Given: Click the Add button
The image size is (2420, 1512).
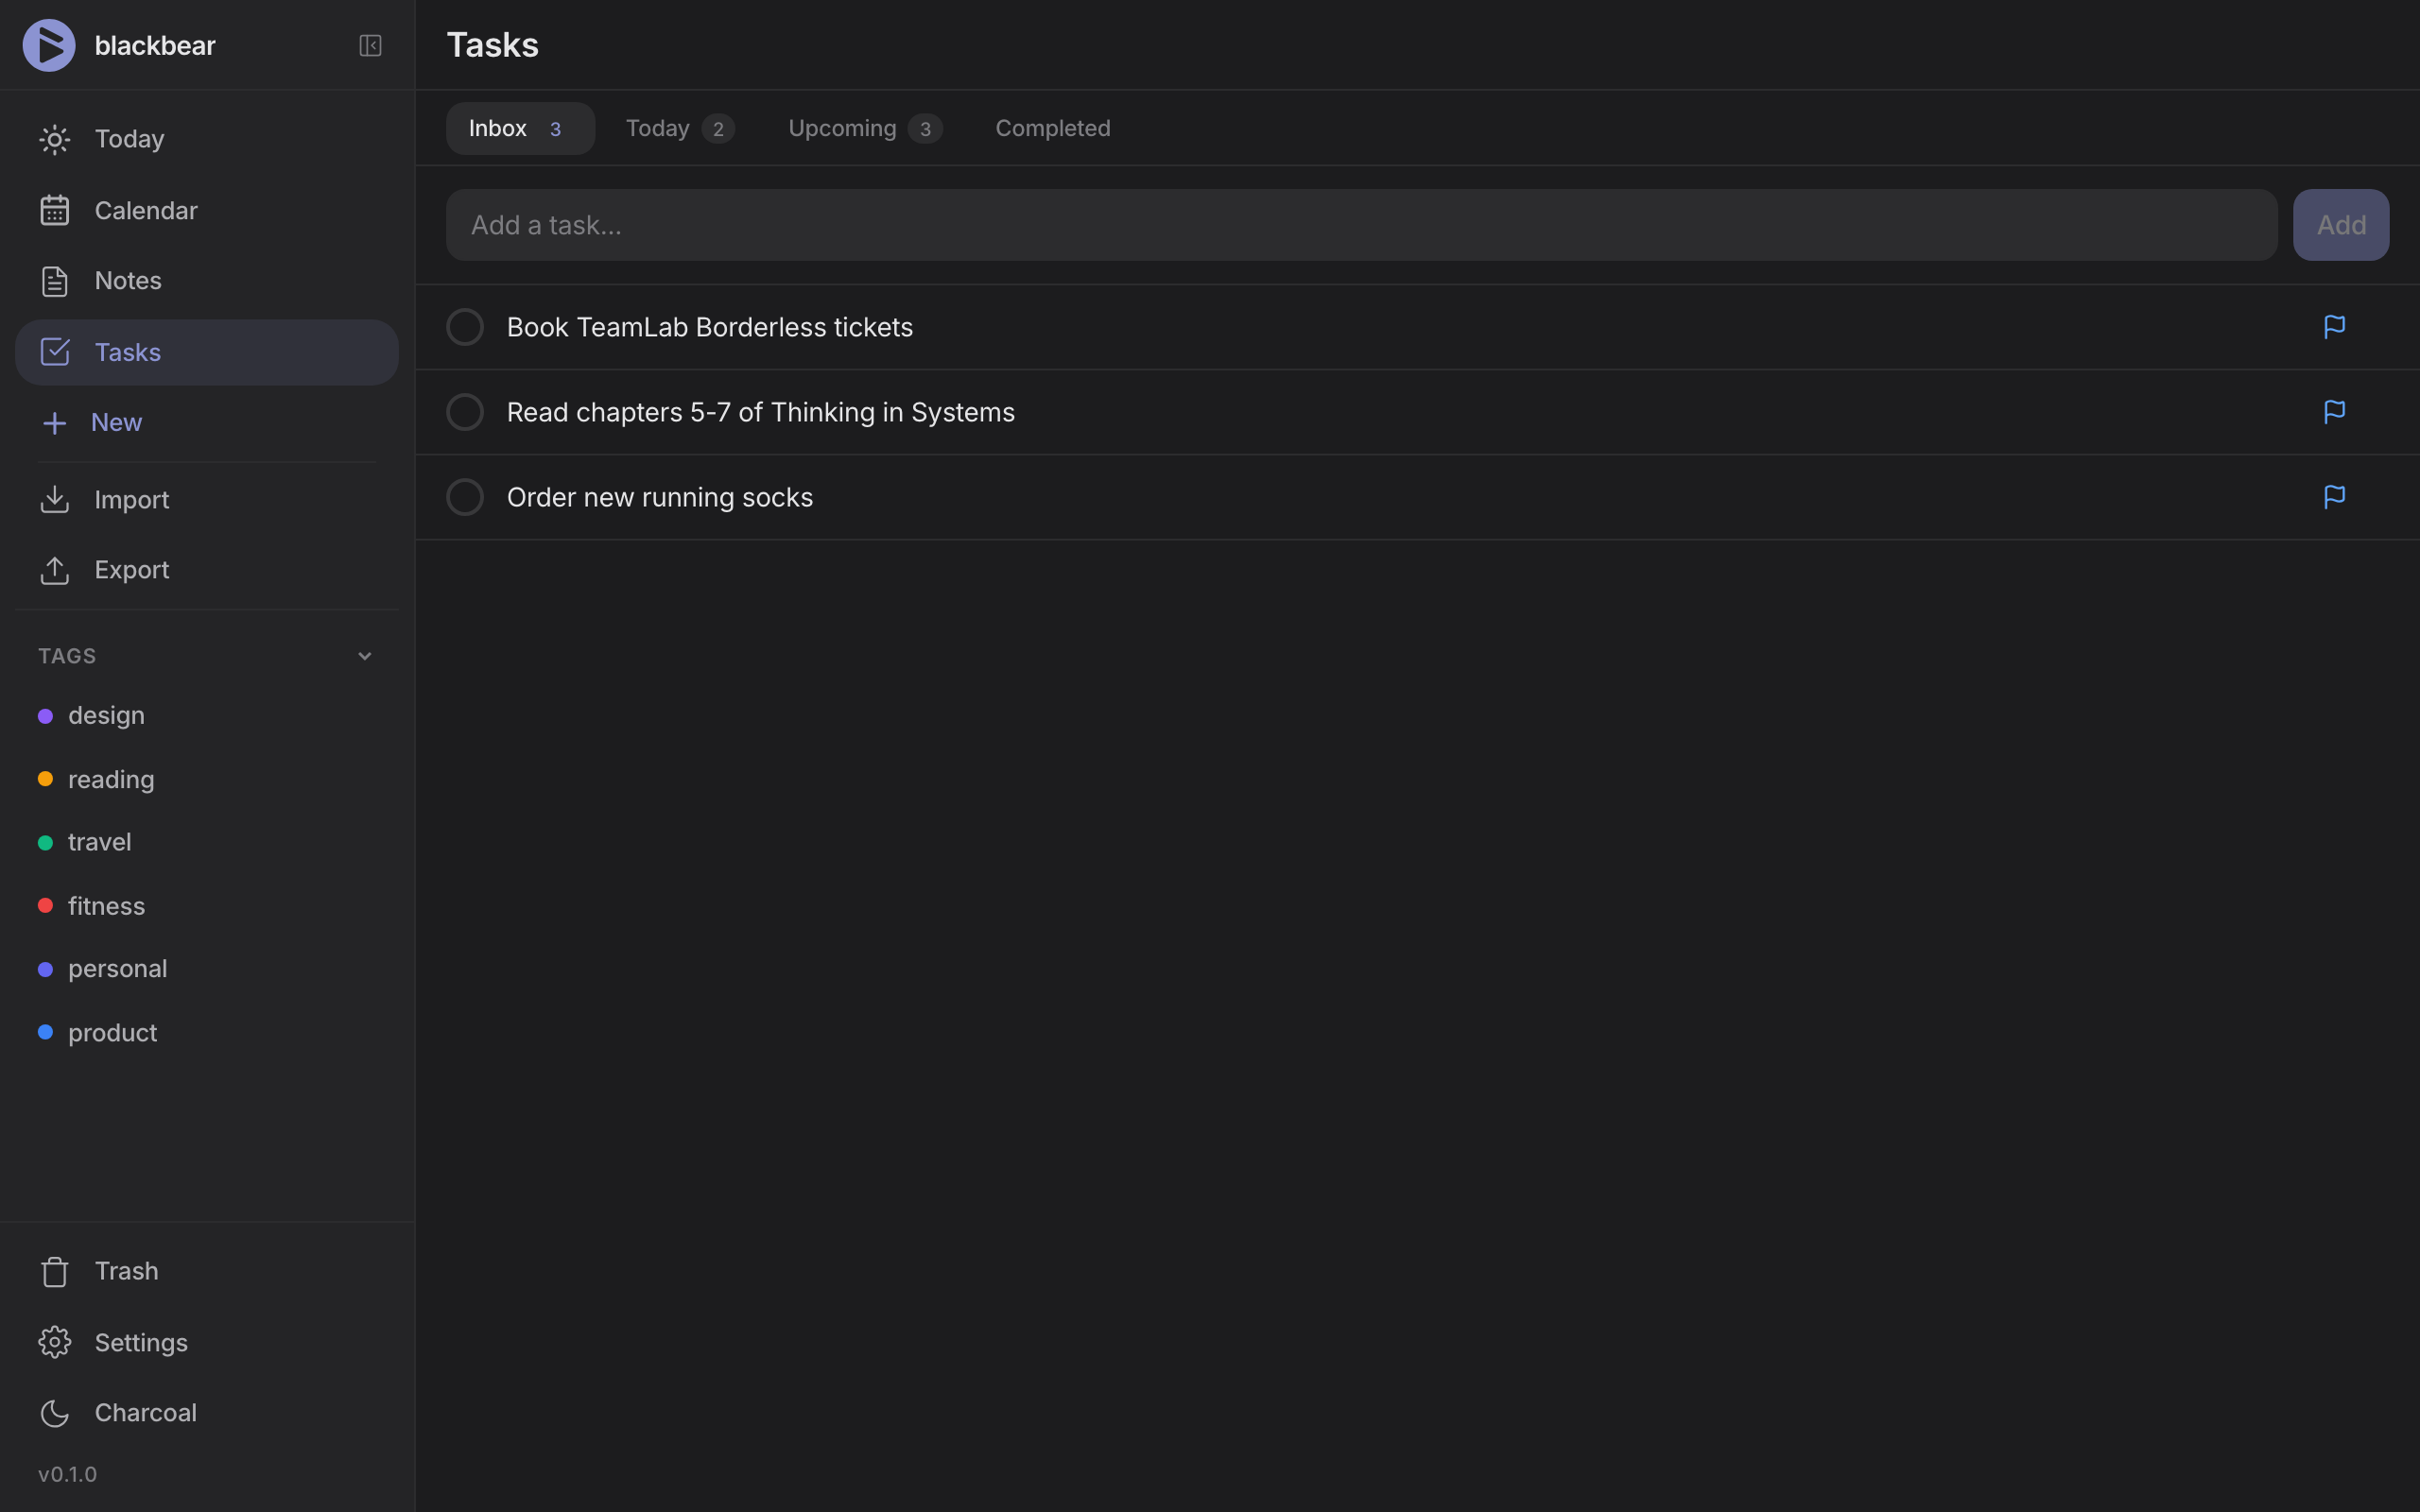Looking at the screenshot, I should click(2341, 224).
